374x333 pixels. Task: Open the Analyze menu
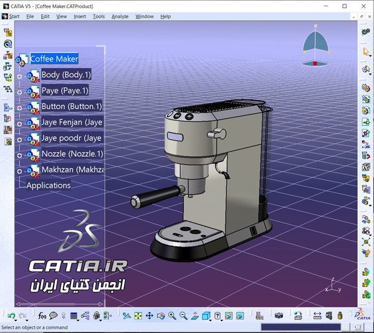(120, 16)
